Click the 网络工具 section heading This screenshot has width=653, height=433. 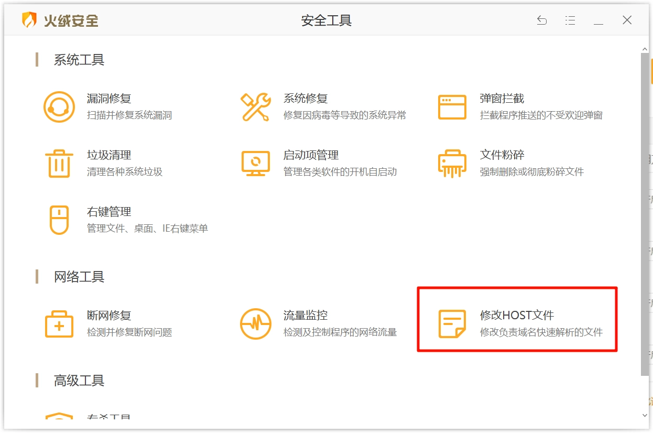coord(79,277)
